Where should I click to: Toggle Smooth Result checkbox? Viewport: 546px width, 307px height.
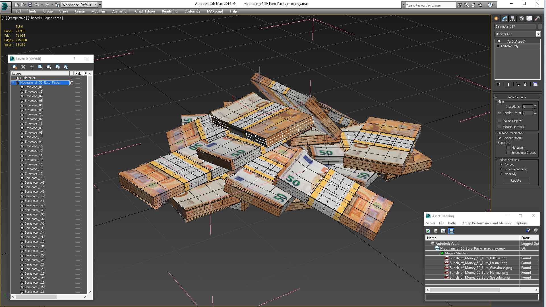[x=500, y=138]
